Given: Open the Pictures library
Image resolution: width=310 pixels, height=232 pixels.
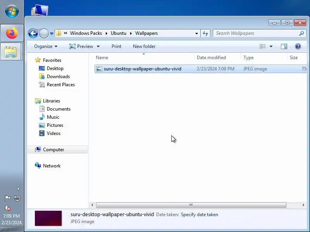Looking at the screenshot, I should click(55, 125).
